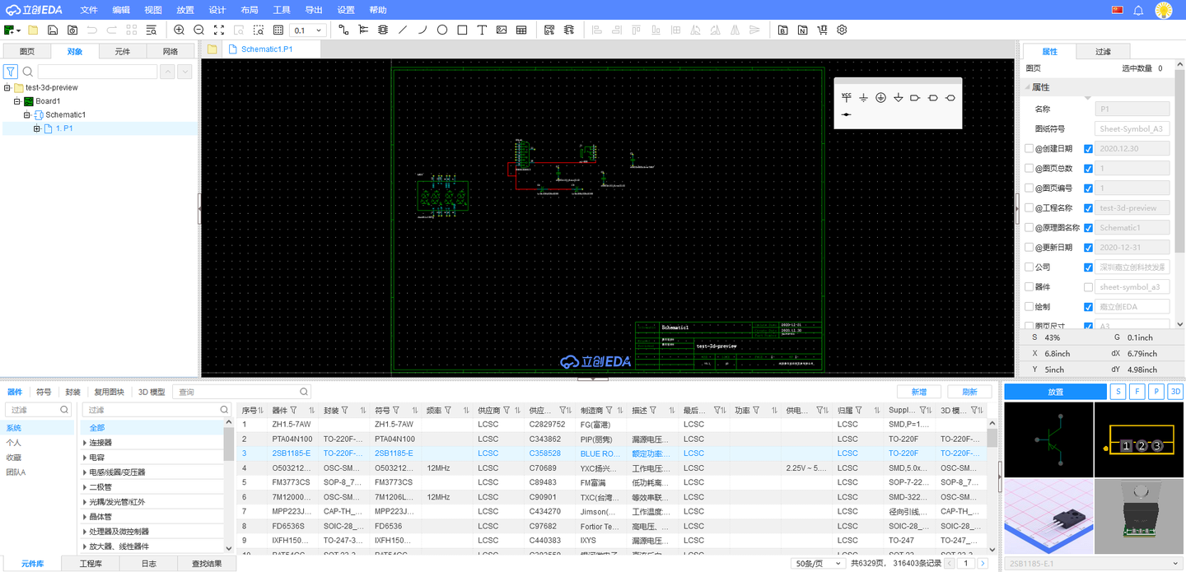Place a VCC power symbol
The width and height of the screenshot is (1186, 572).
coord(847,97)
